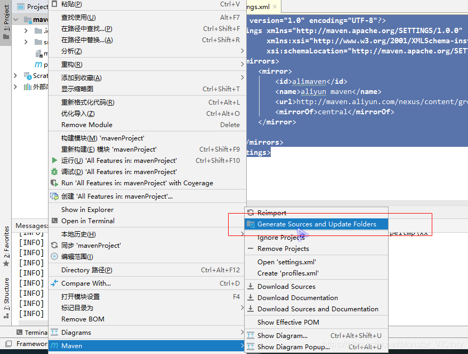The width and height of the screenshot is (468, 354).
Task: Select Create 'profiles.xml' menu item
Action: tap(317, 273)
